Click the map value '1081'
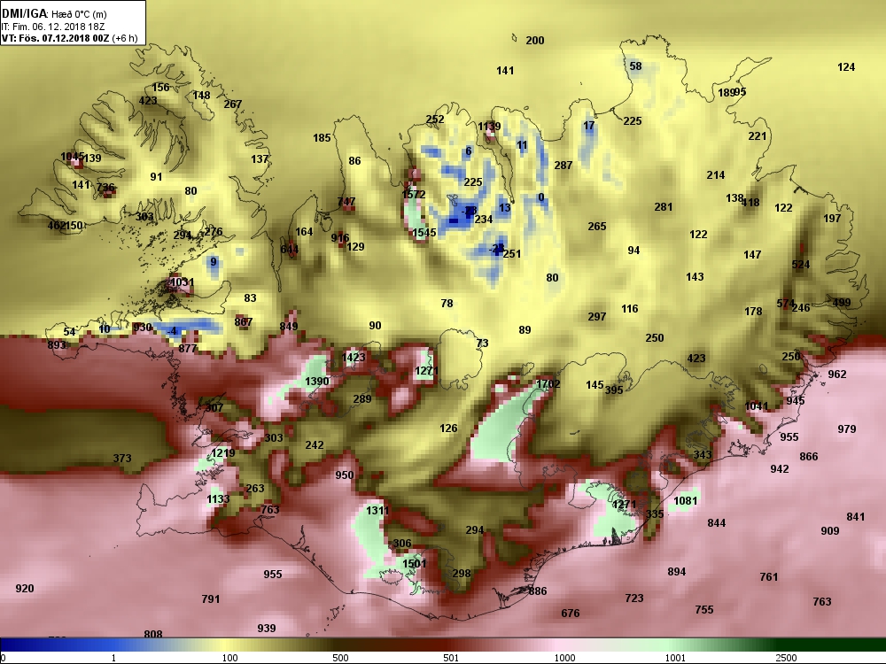 click(x=686, y=501)
